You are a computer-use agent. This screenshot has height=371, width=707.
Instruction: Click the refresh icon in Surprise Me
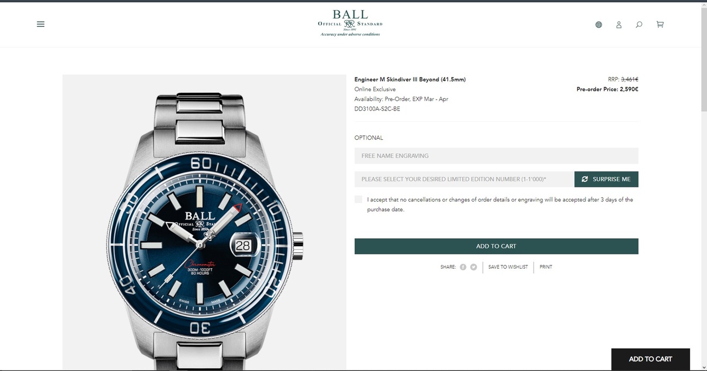[x=585, y=179]
